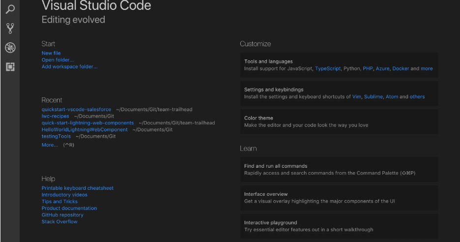Open Tips and Tricks link
The height and width of the screenshot is (242, 460).
(x=59, y=202)
